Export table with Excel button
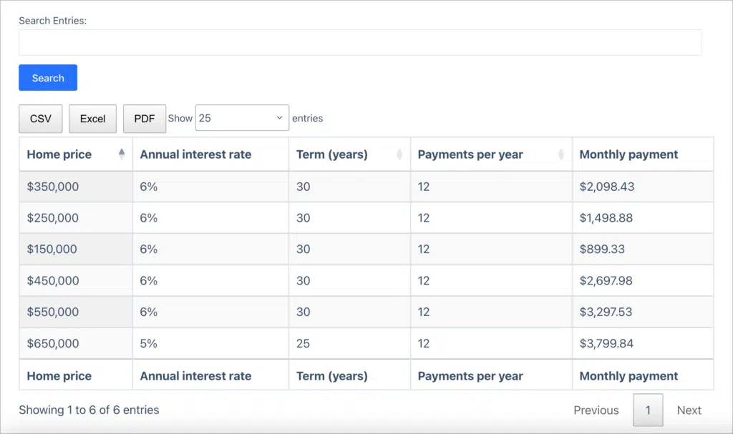 pyautogui.click(x=92, y=119)
